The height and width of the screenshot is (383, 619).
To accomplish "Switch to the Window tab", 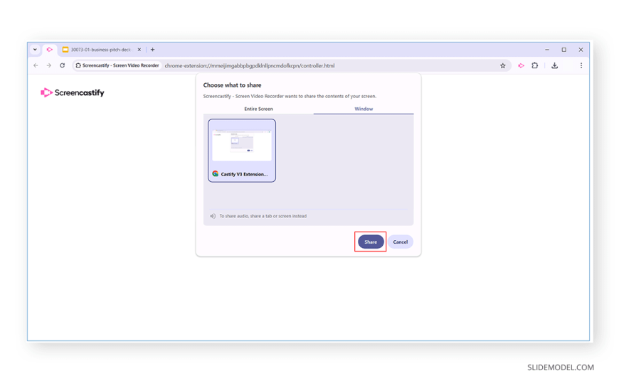I will (364, 109).
